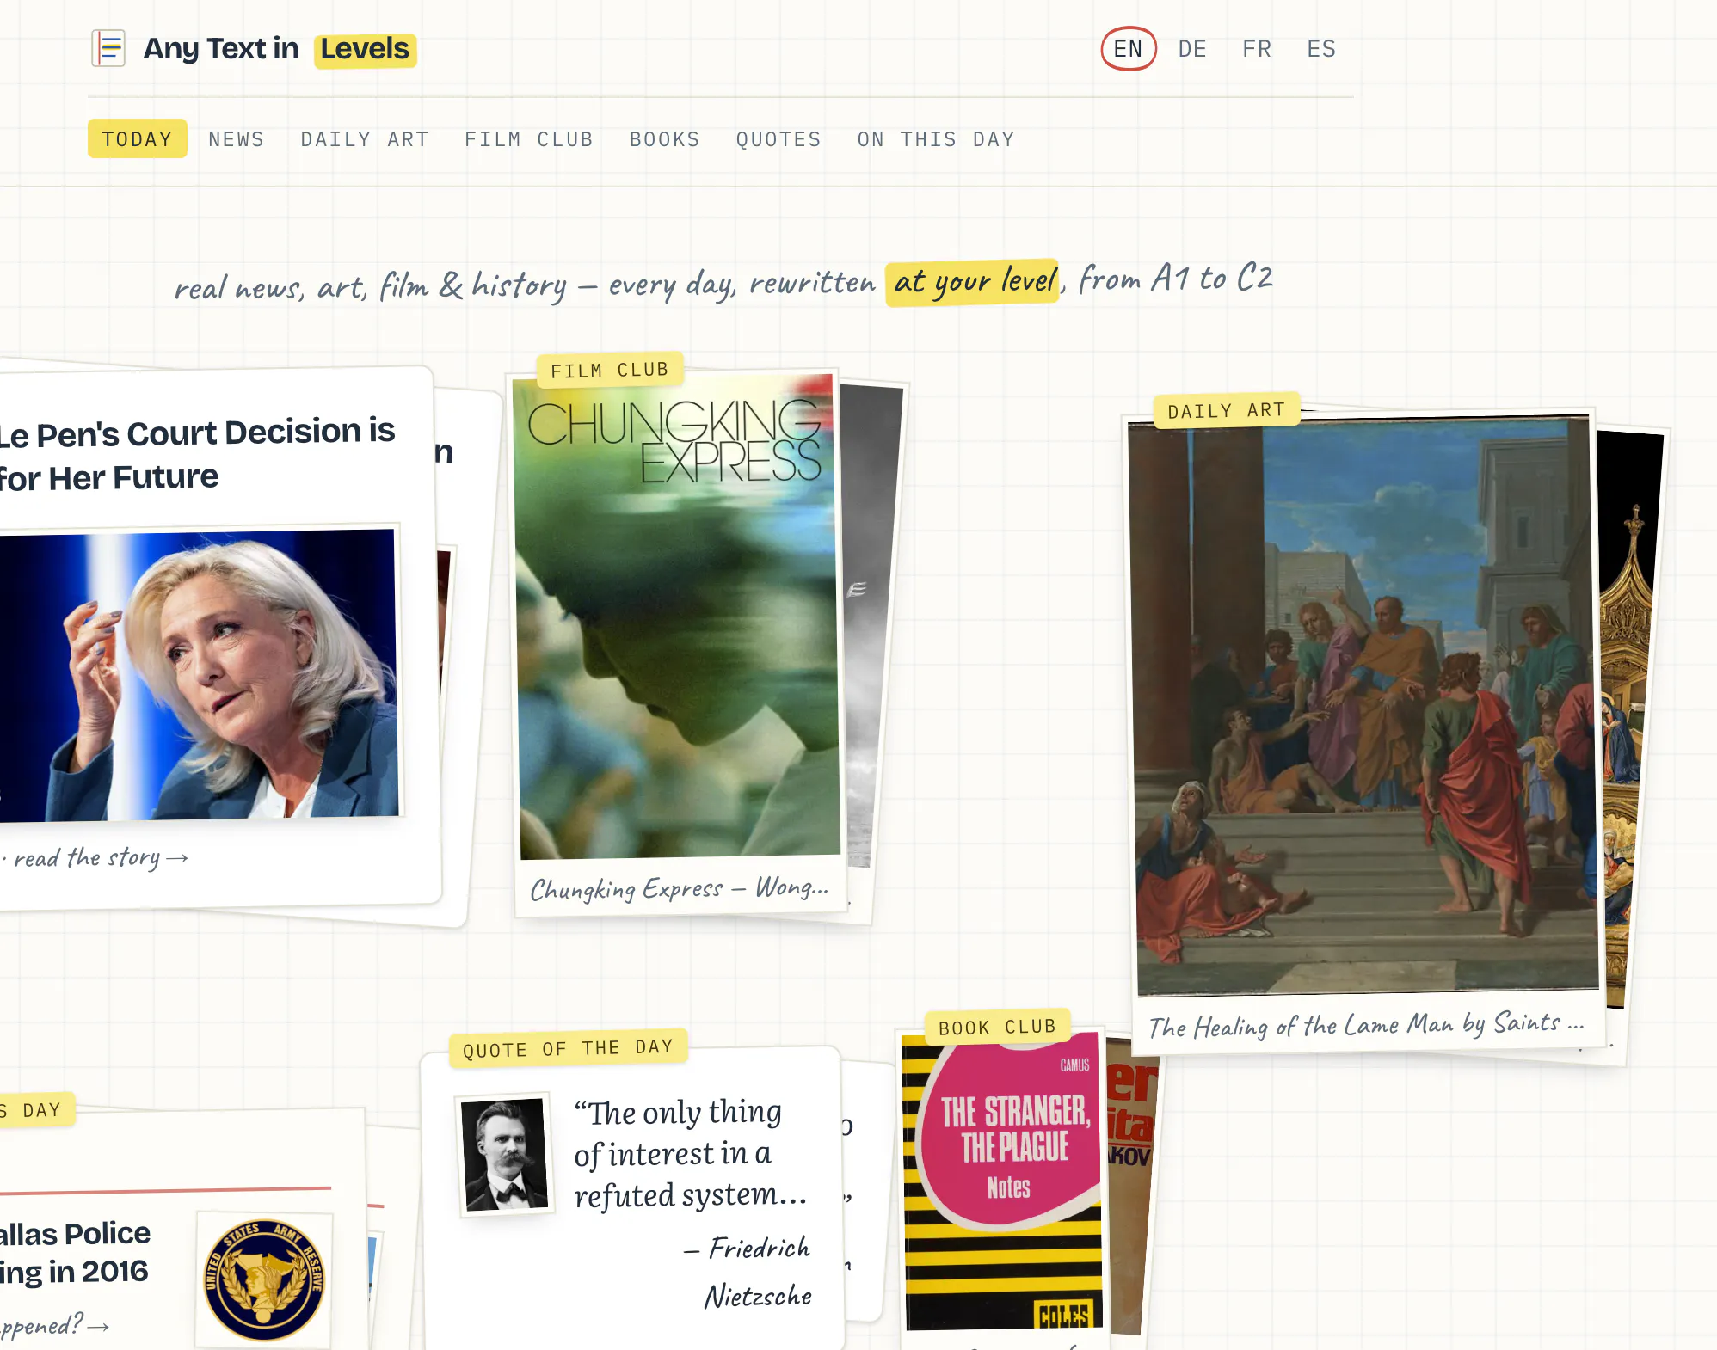Click the United States Army Reserve seal
The width and height of the screenshot is (1717, 1350).
(x=264, y=1280)
